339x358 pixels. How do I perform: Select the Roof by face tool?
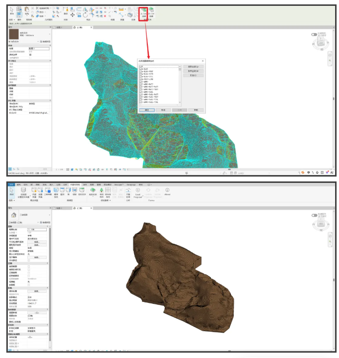[x=62, y=192]
